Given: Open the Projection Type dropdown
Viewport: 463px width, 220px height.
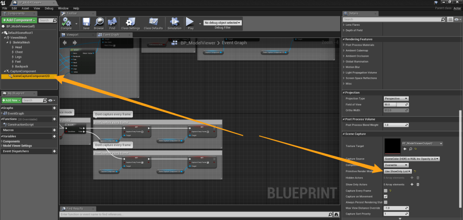Looking at the screenshot, I should click(x=396, y=98).
